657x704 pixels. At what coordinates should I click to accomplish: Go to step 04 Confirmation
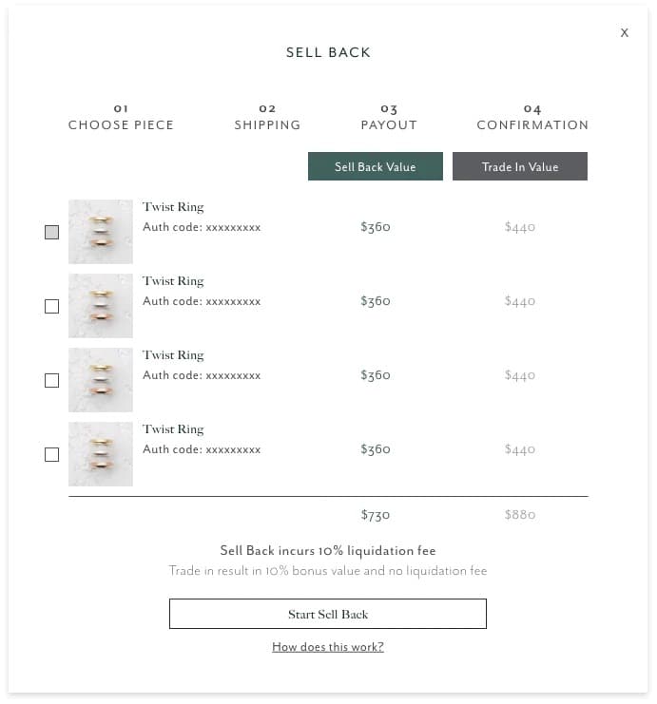[532, 117]
